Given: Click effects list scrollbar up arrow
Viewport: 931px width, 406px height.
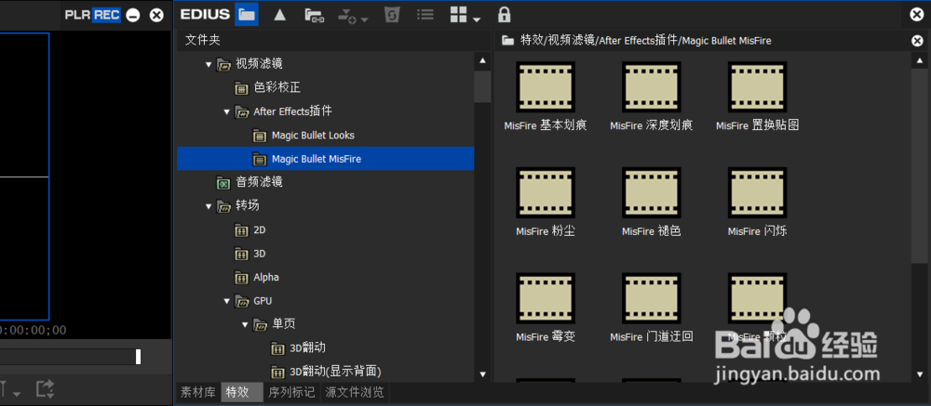Looking at the screenshot, I should coord(920,60).
